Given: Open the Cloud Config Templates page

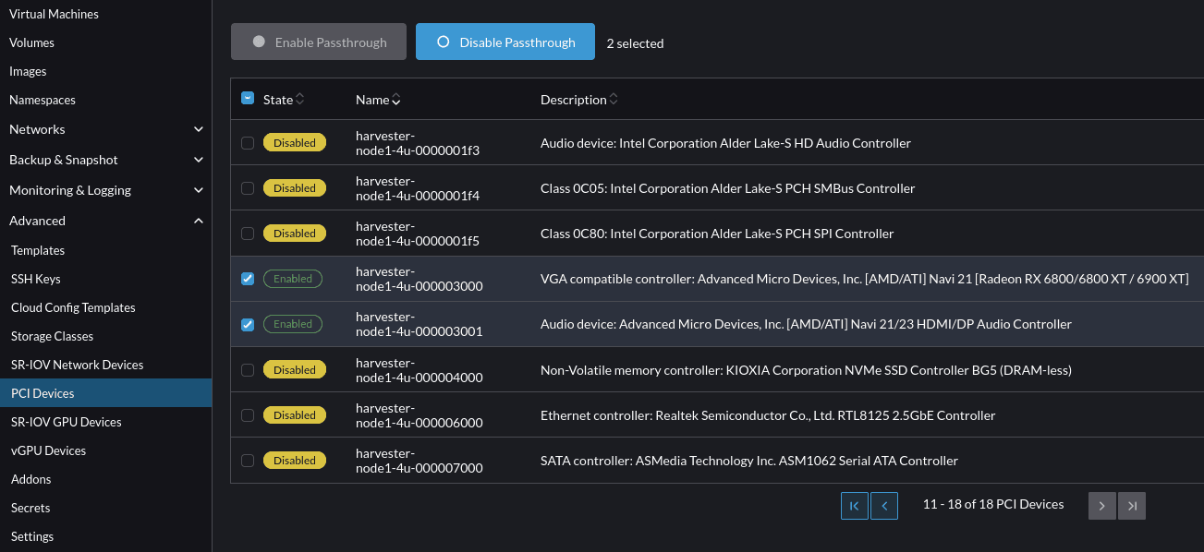Looking at the screenshot, I should (72, 307).
